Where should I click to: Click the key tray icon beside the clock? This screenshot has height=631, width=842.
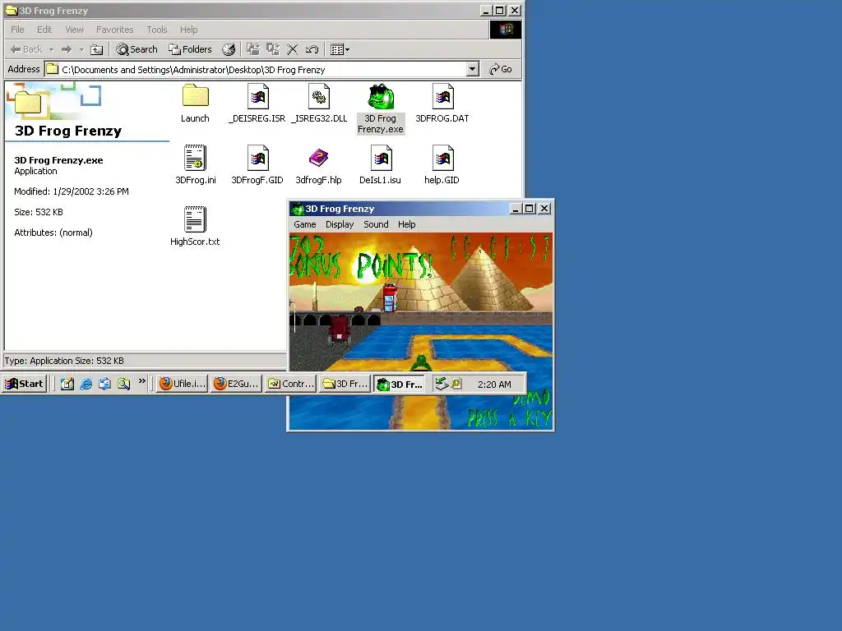point(456,384)
